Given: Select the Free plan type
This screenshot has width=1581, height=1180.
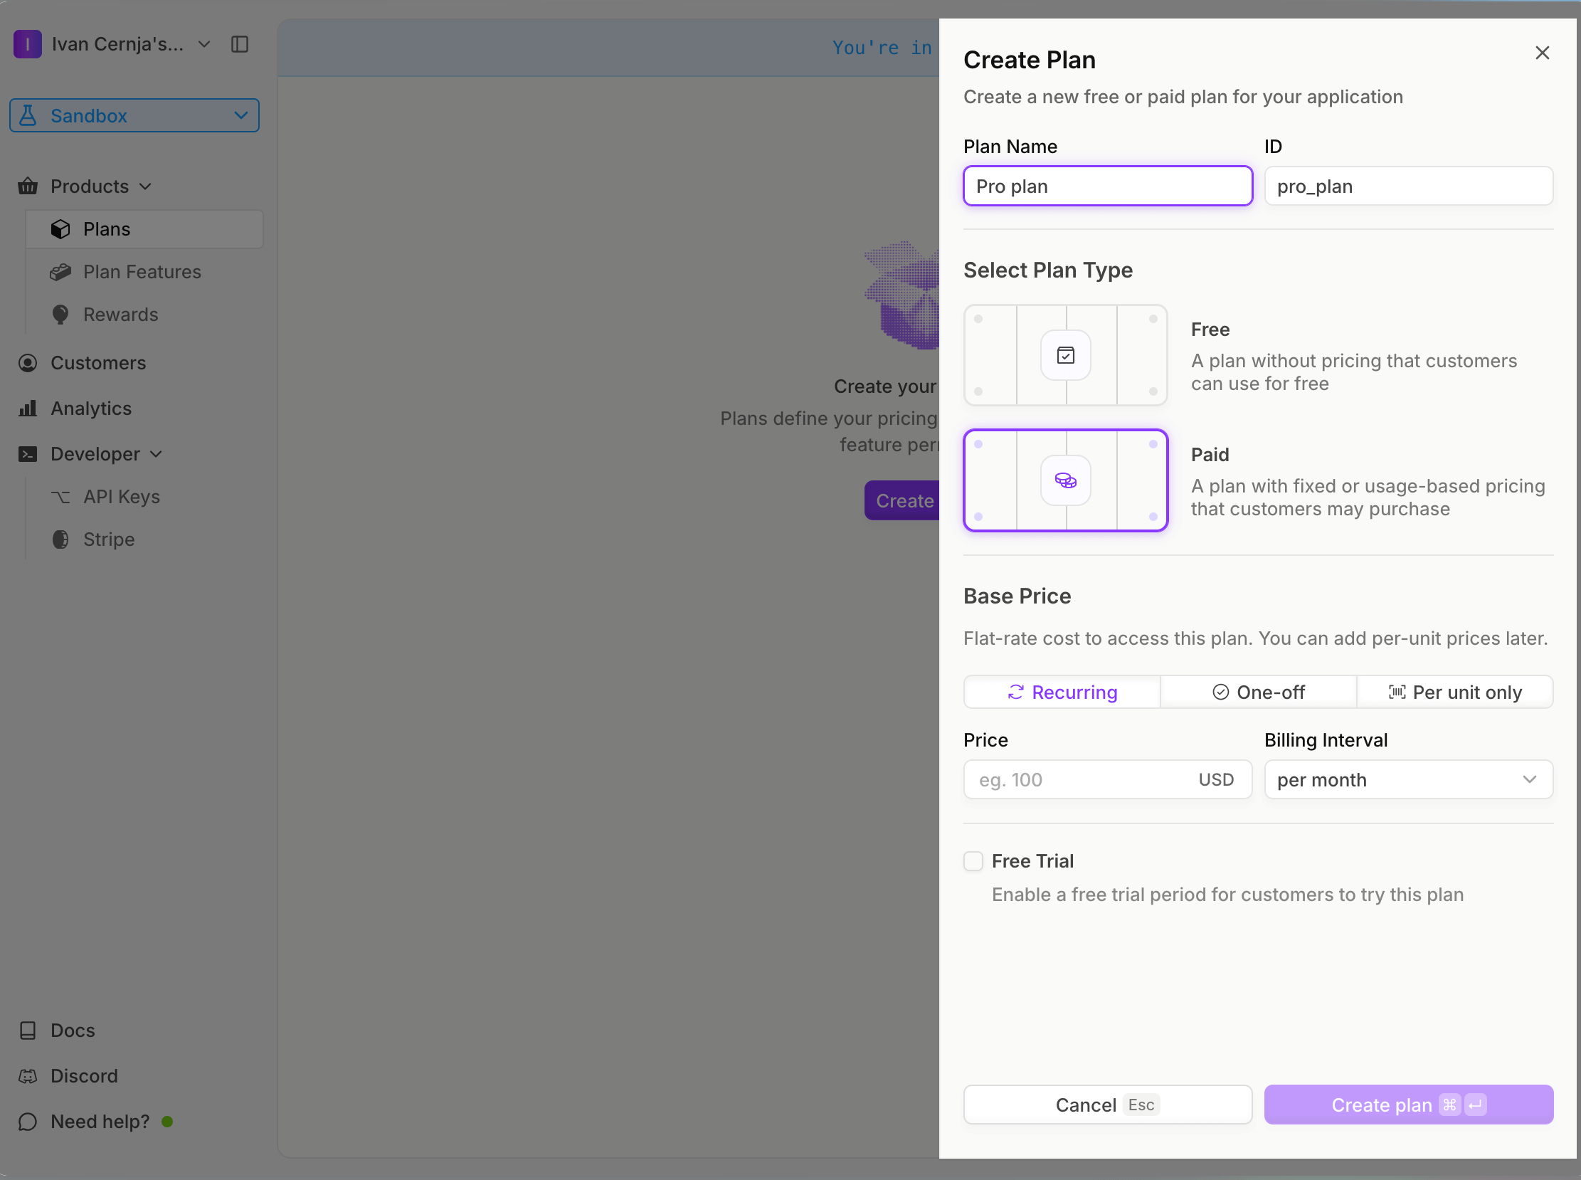Looking at the screenshot, I should pyautogui.click(x=1064, y=355).
